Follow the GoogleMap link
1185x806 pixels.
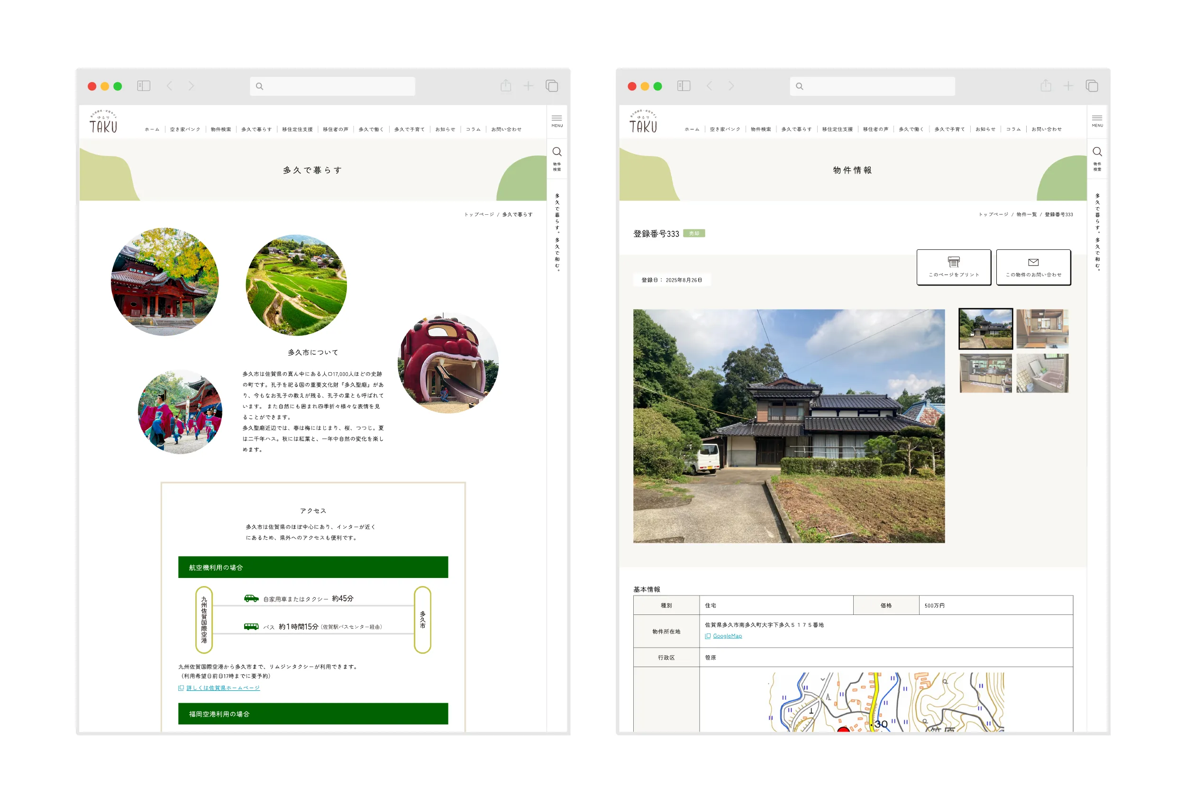tap(727, 636)
